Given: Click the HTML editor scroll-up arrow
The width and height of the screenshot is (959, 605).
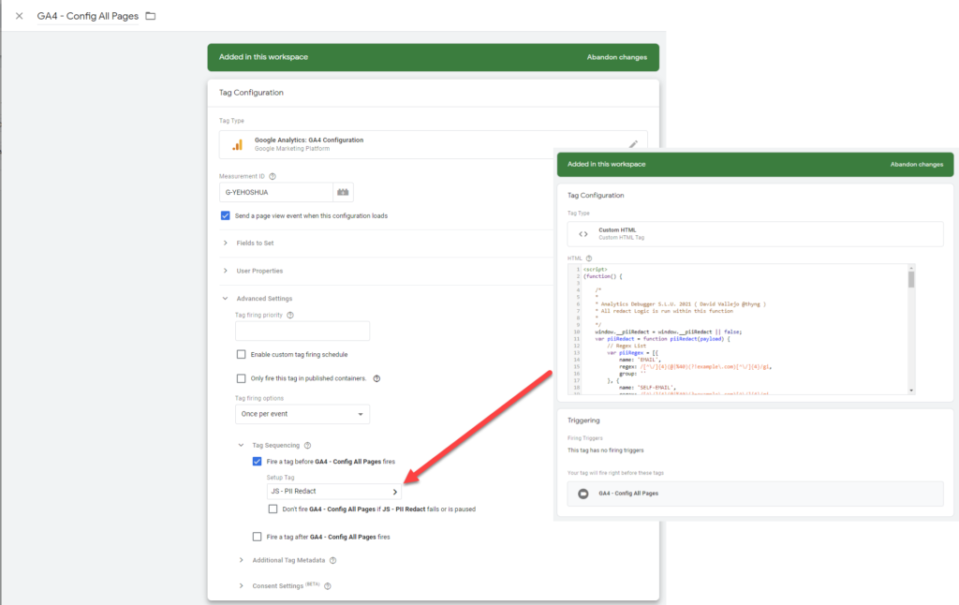Looking at the screenshot, I should (x=911, y=268).
